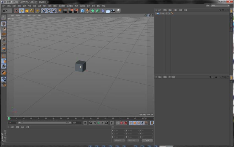Activate the Move tool
This screenshot has width=234, height=147.
coord(21,11)
